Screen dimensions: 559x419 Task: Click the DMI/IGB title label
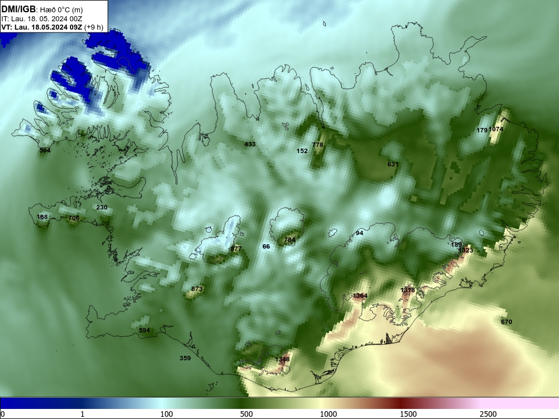[18, 9]
